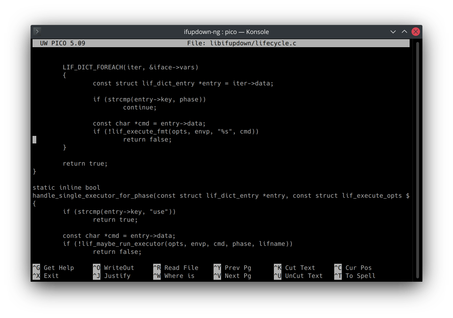Click the '$' line-continuation marker at right edge
Screen dimensions: 453x318
[x=407, y=196]
